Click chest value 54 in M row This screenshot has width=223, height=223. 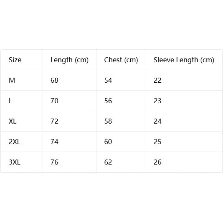(108, 80)
